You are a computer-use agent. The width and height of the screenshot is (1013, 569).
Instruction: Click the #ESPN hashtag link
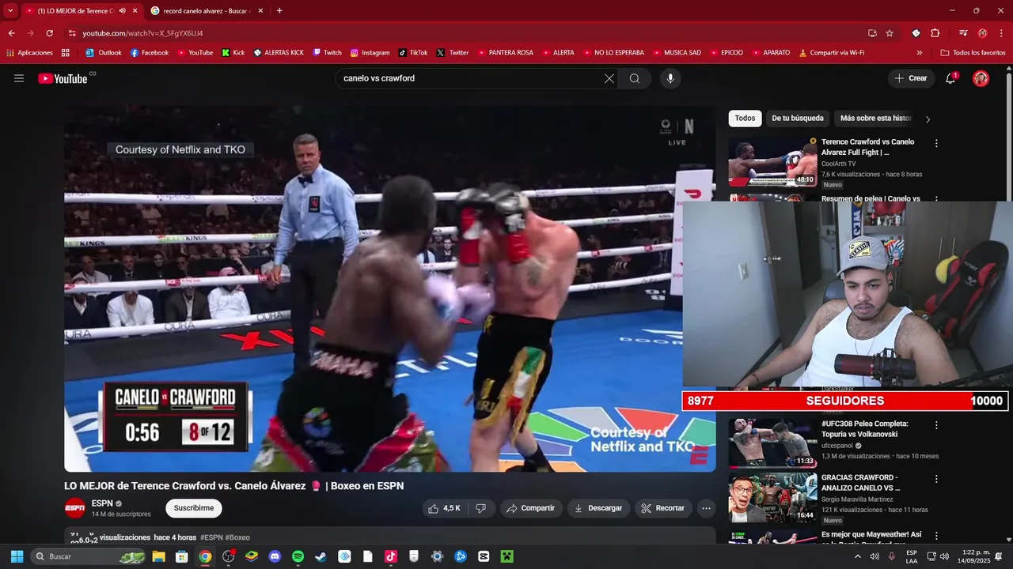(x=211, y=537)
